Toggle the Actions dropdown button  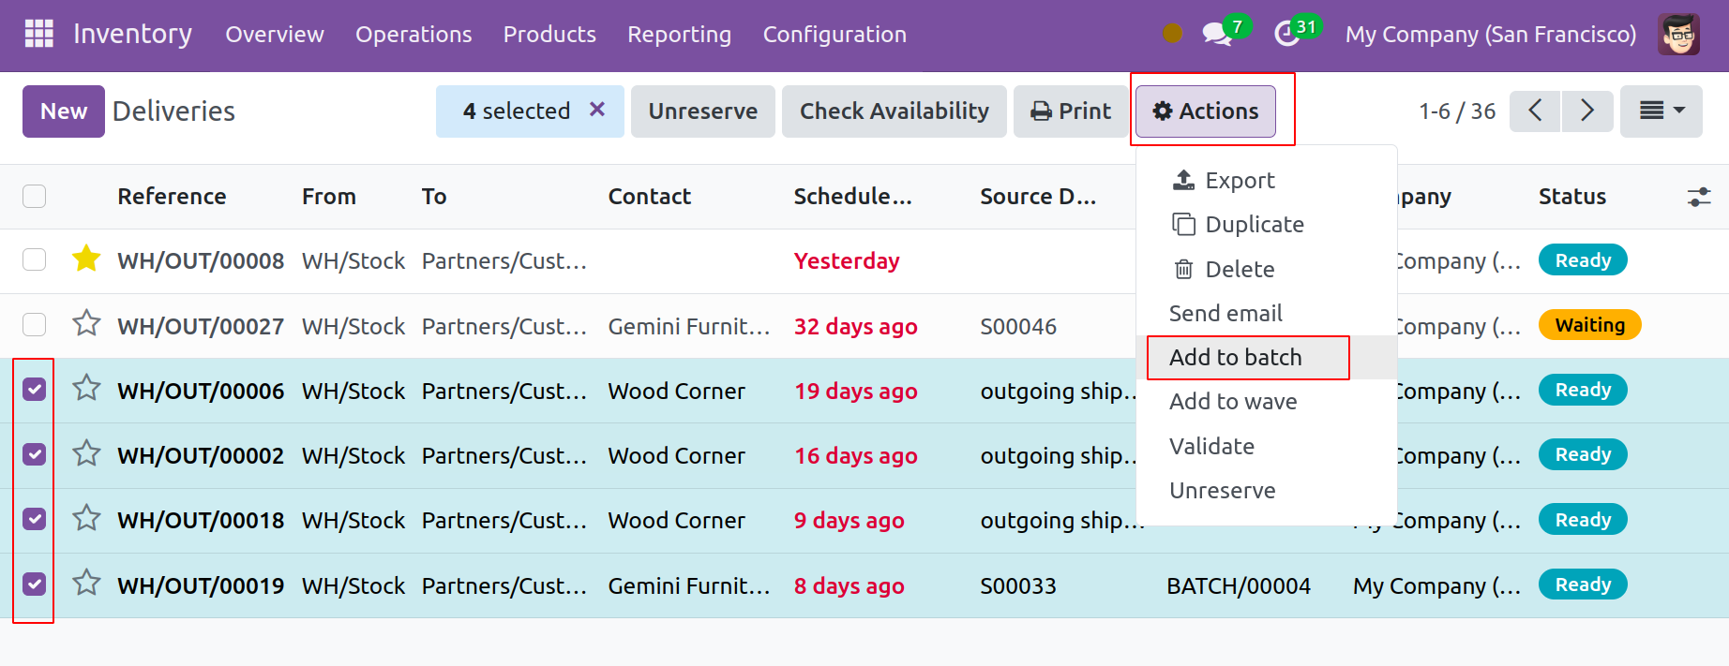coord(1205,111)
